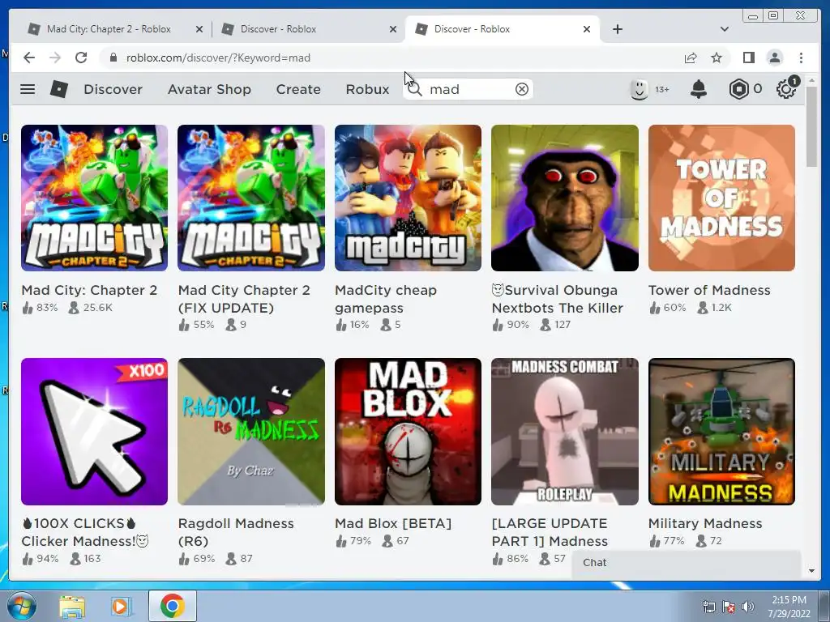The height and width of the screenshot is (622, 830).
Task: Toggle the Chrome side panel
Action: click(x=748, y=58)
